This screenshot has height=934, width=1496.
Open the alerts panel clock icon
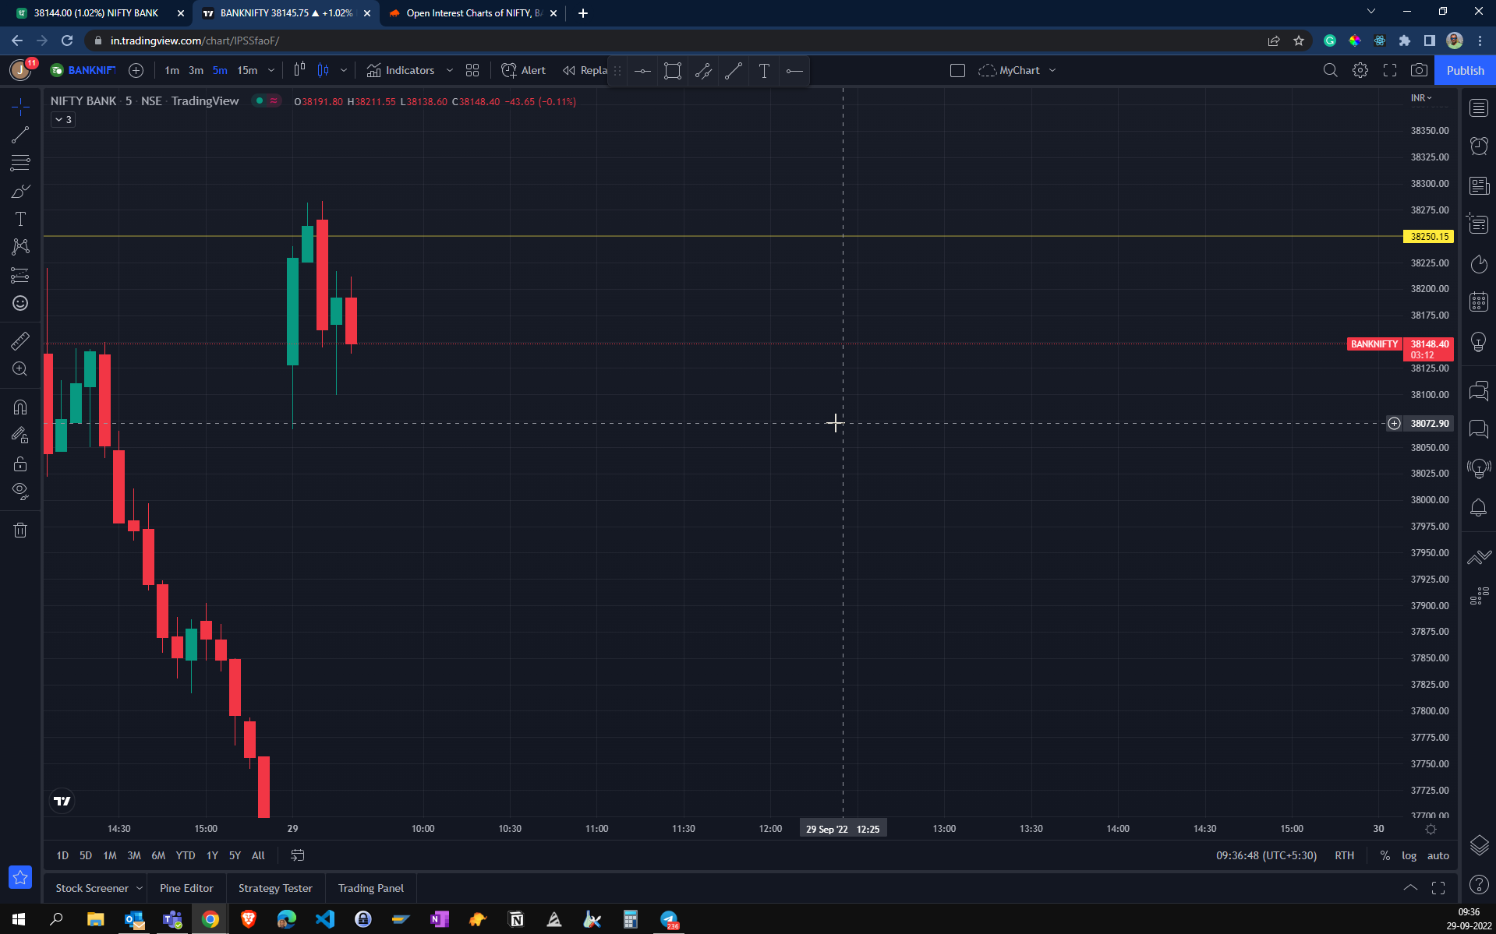pos(1478,146)
